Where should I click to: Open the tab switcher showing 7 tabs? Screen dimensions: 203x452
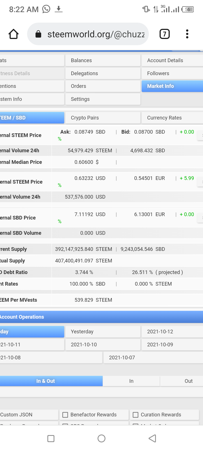coord(165,34)
